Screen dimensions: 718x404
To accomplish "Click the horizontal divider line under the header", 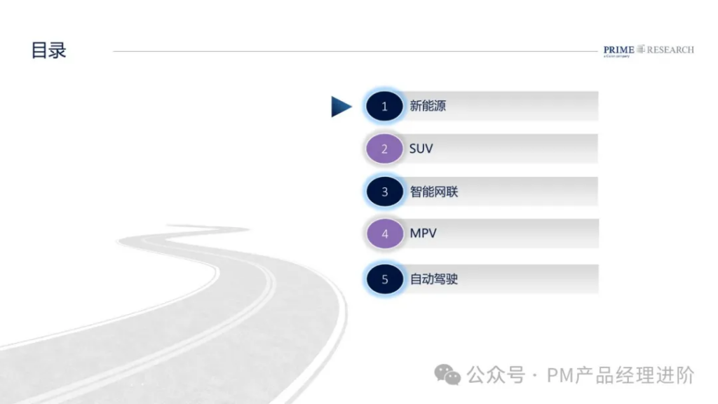I will 355,51.
